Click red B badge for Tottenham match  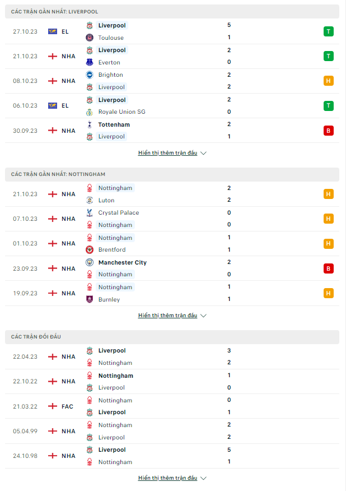329,131
